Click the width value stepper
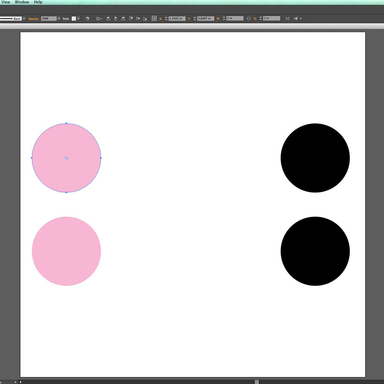 click(x=224, y=18)
